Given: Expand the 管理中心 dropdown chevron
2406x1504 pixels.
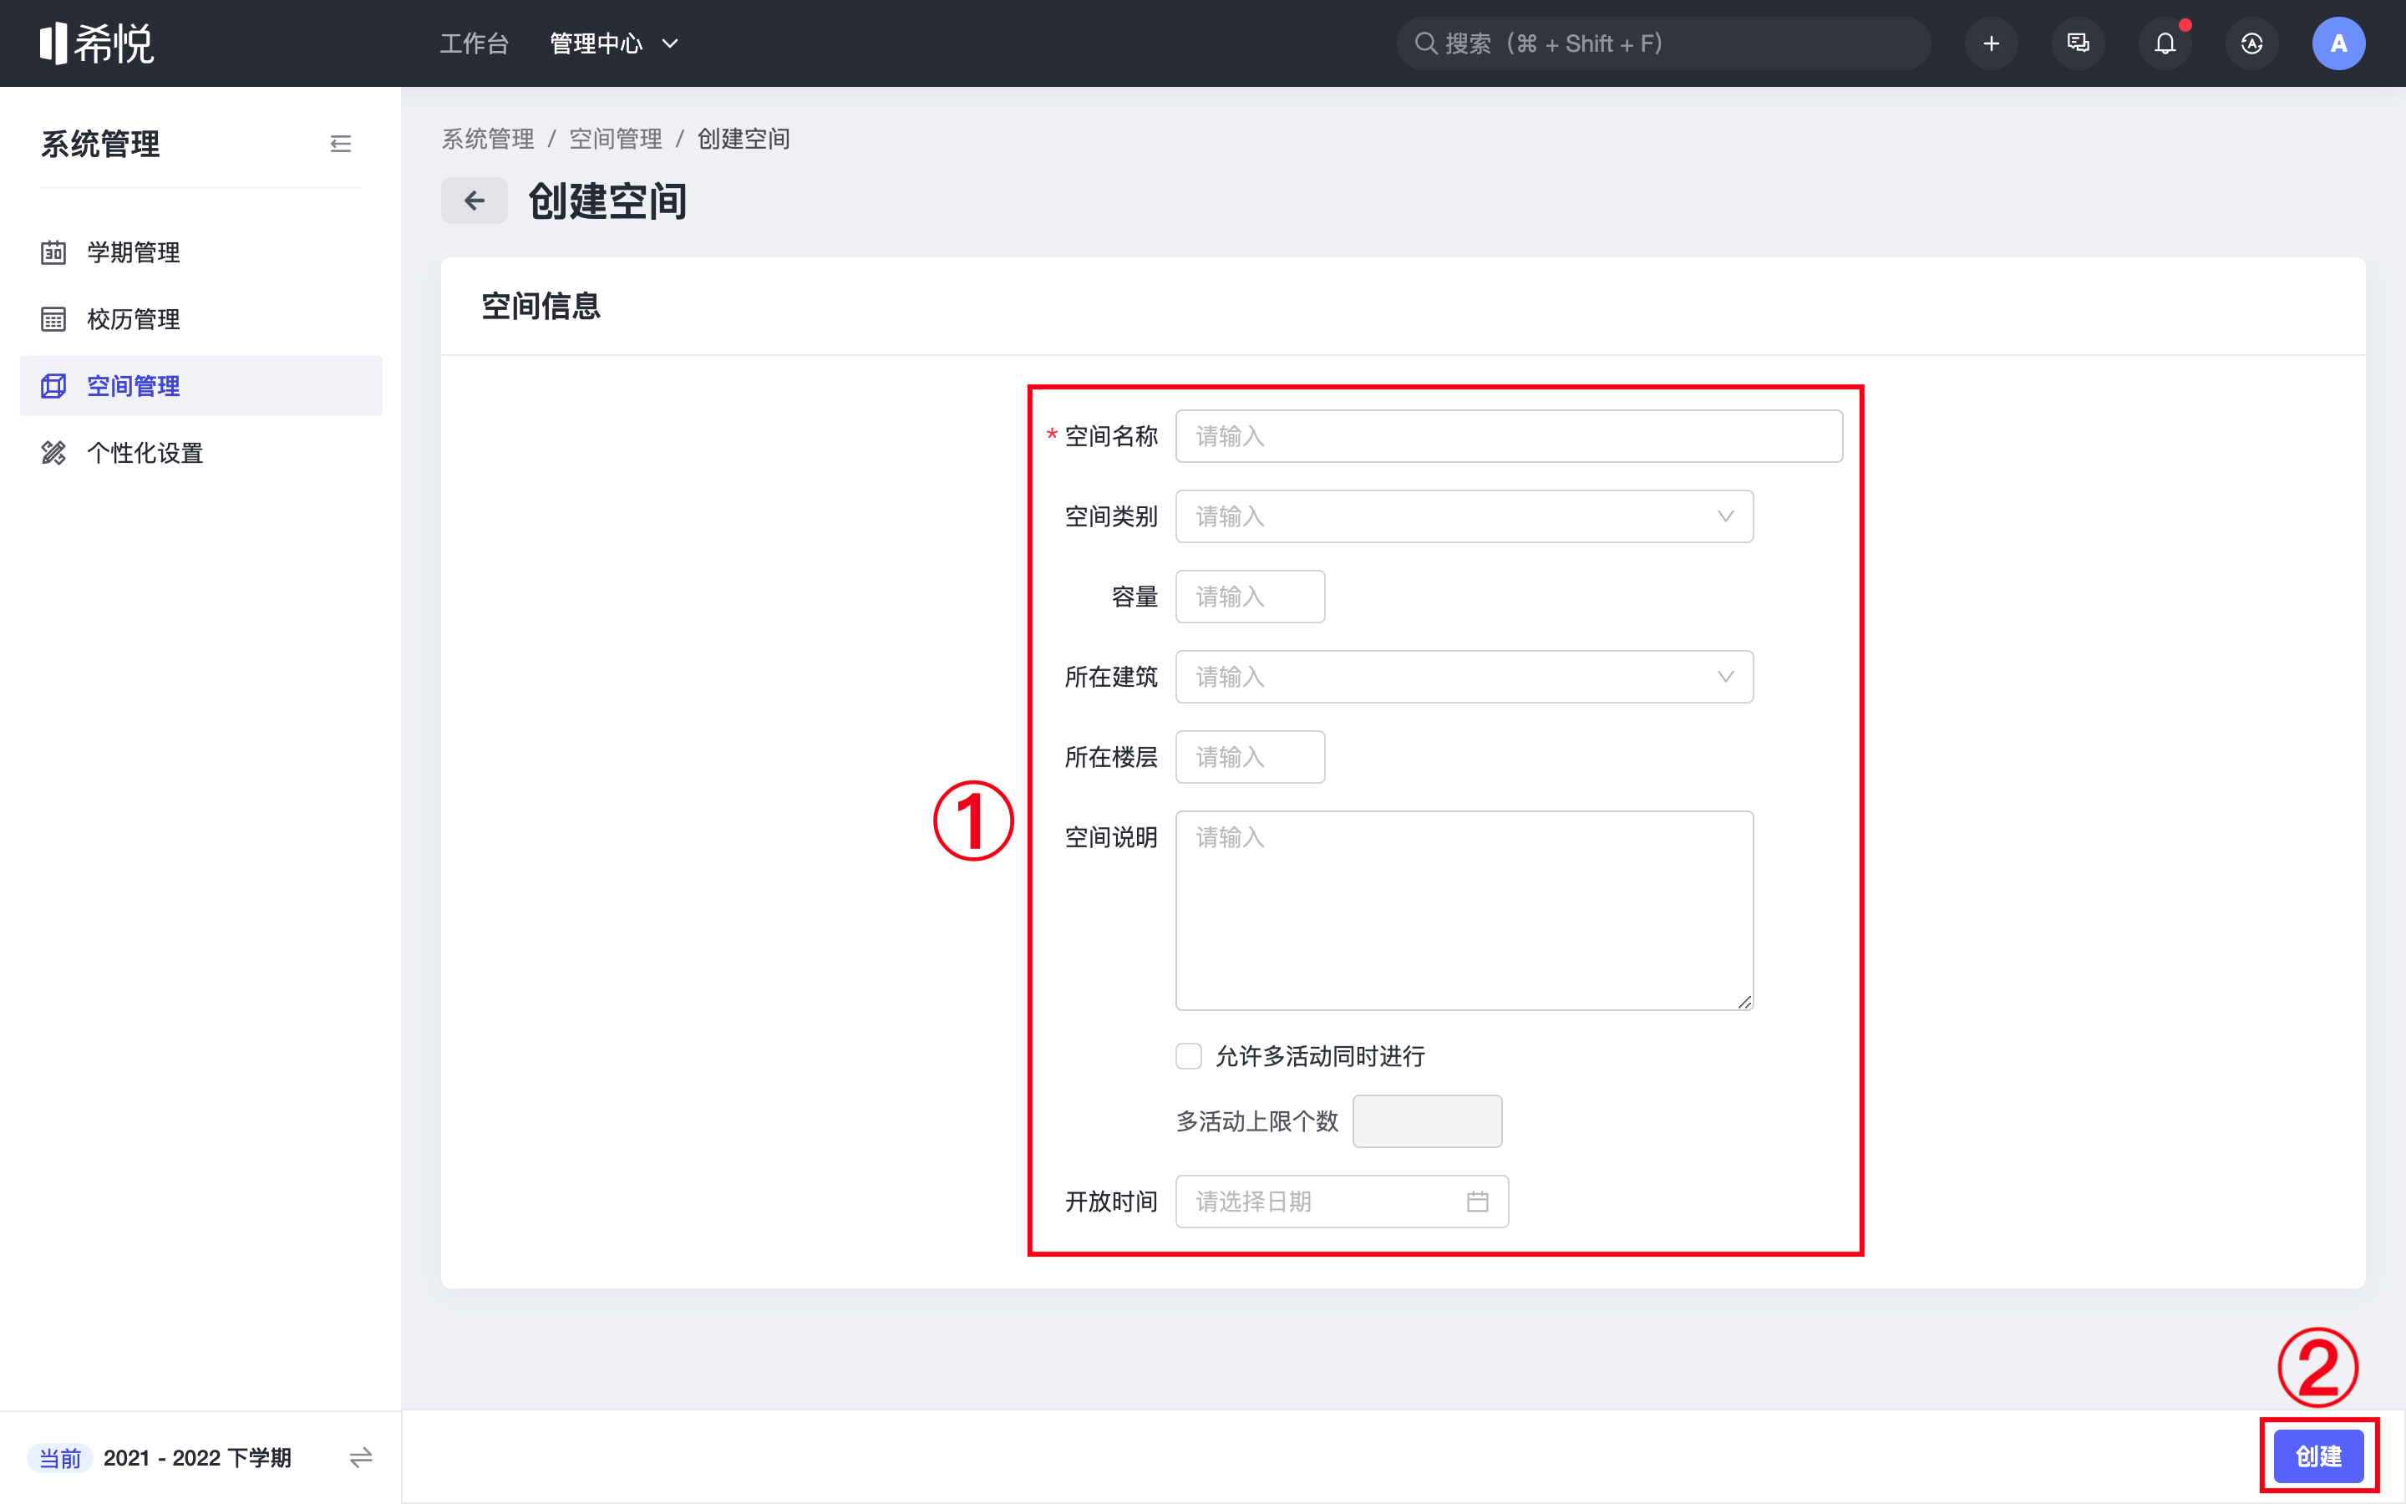Looking at the screenshot, I should point(670,43).
